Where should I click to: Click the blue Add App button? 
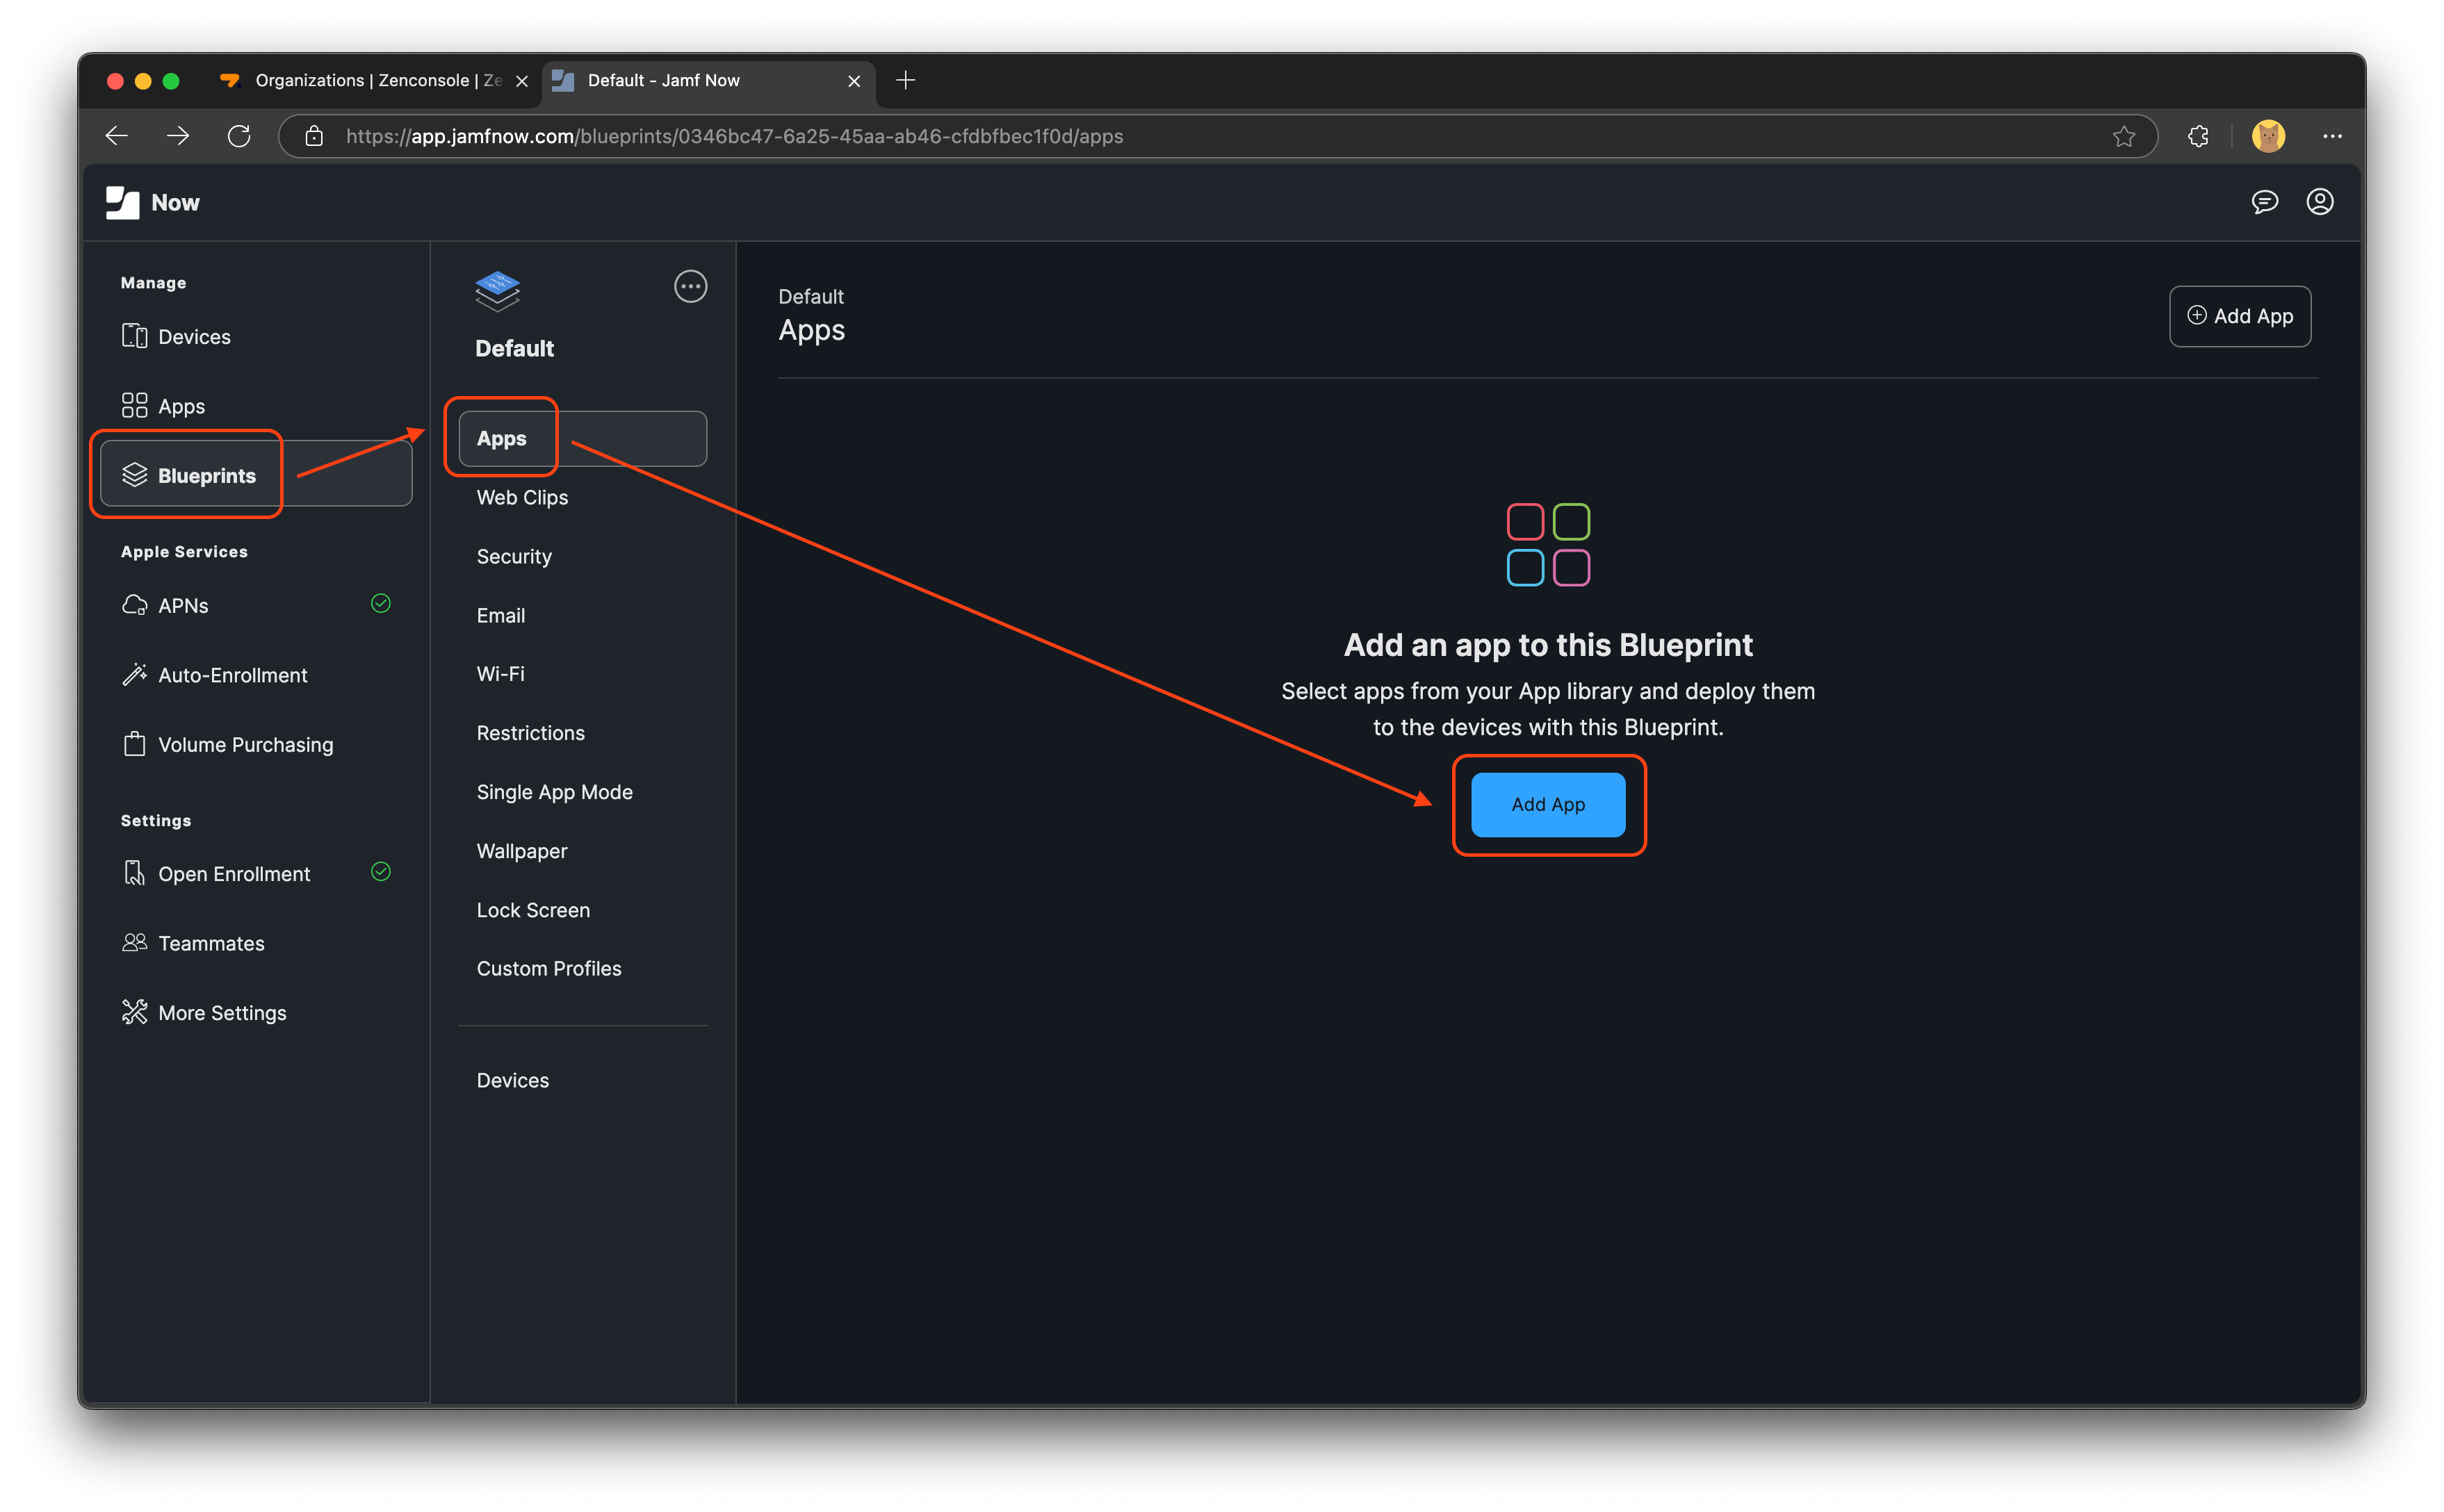[1547, 804]
